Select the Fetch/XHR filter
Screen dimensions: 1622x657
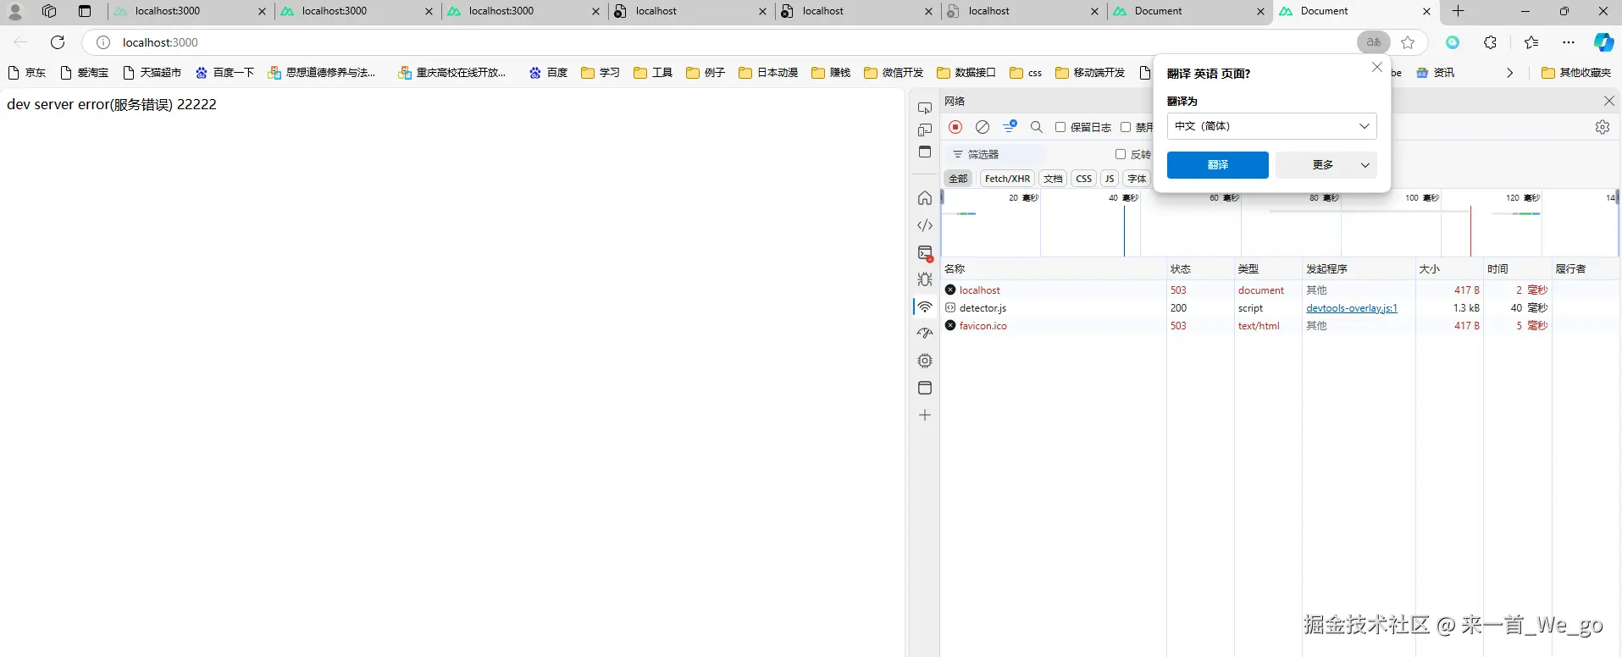(x=1007, y=179)
